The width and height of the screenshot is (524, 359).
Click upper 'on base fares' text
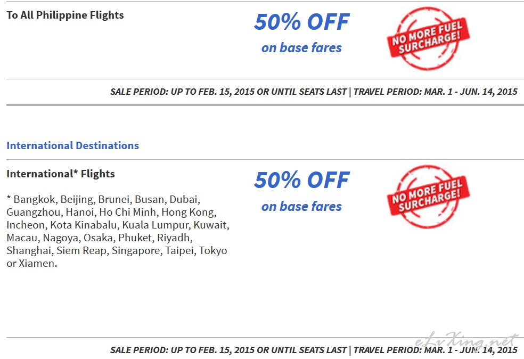(301, 48)
